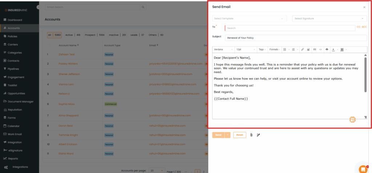The width and height of the screenshot is (372, 173).
Task: Click the AI assistant chip icon
Action: click(352, 119)
